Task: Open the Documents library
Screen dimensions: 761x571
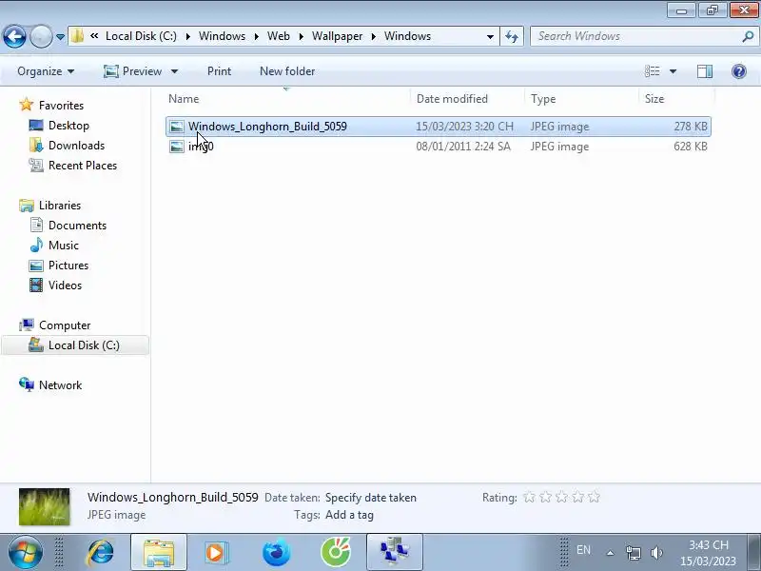Action: coord(77,226)
